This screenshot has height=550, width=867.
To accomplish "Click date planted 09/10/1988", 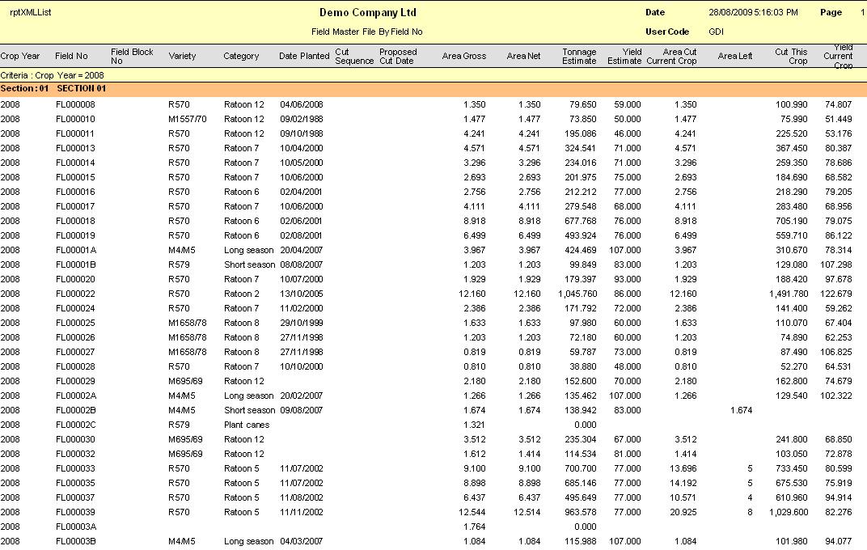I will tap(302, 133).
